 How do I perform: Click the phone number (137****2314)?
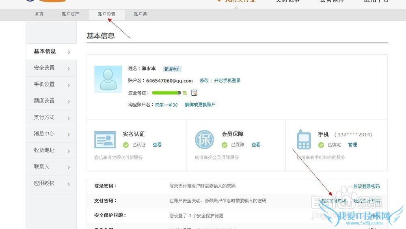(353, 135)
